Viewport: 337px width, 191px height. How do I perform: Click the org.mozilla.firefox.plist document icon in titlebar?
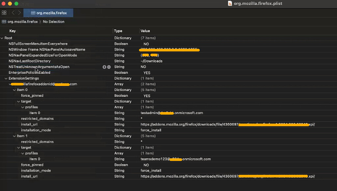(x=230, y=4)
